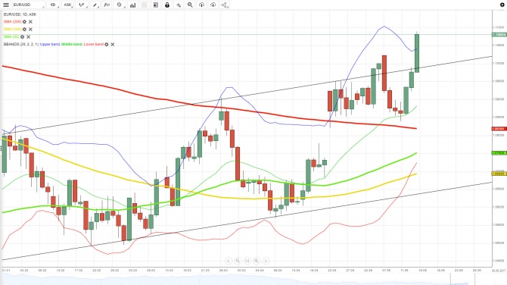Screen dimensions: 507x285
Task: Click the bar chart volume icon
Action: (x=133, y=5)
